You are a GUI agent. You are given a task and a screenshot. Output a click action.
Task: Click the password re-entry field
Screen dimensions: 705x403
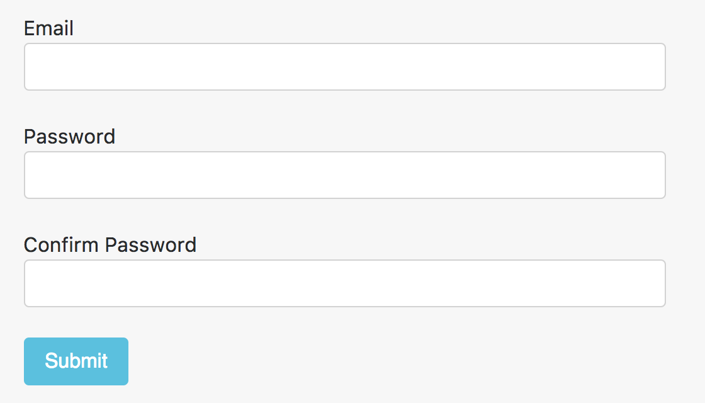click(x=344, y=283)
